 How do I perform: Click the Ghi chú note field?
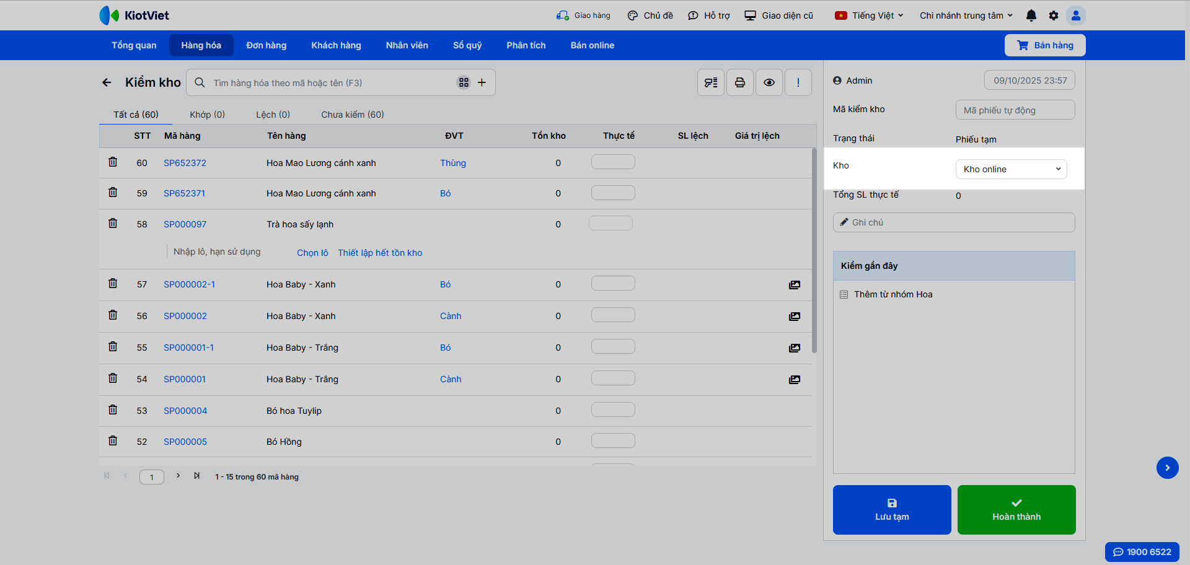tap(954, 222)
